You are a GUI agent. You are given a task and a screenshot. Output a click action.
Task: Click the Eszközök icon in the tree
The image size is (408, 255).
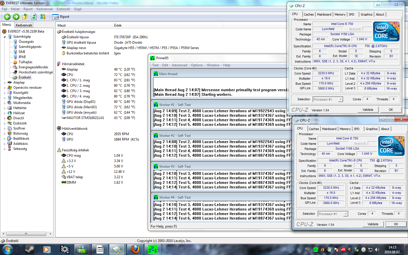pyautogui.click(x=10, y=123)
